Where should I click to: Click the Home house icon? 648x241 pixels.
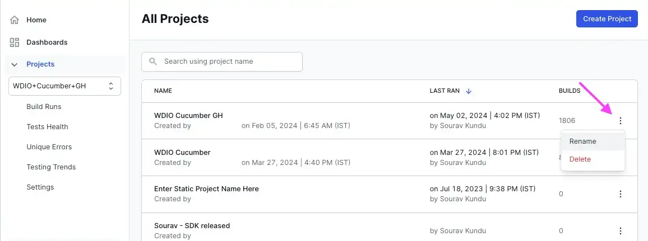[x=15, y=20]
